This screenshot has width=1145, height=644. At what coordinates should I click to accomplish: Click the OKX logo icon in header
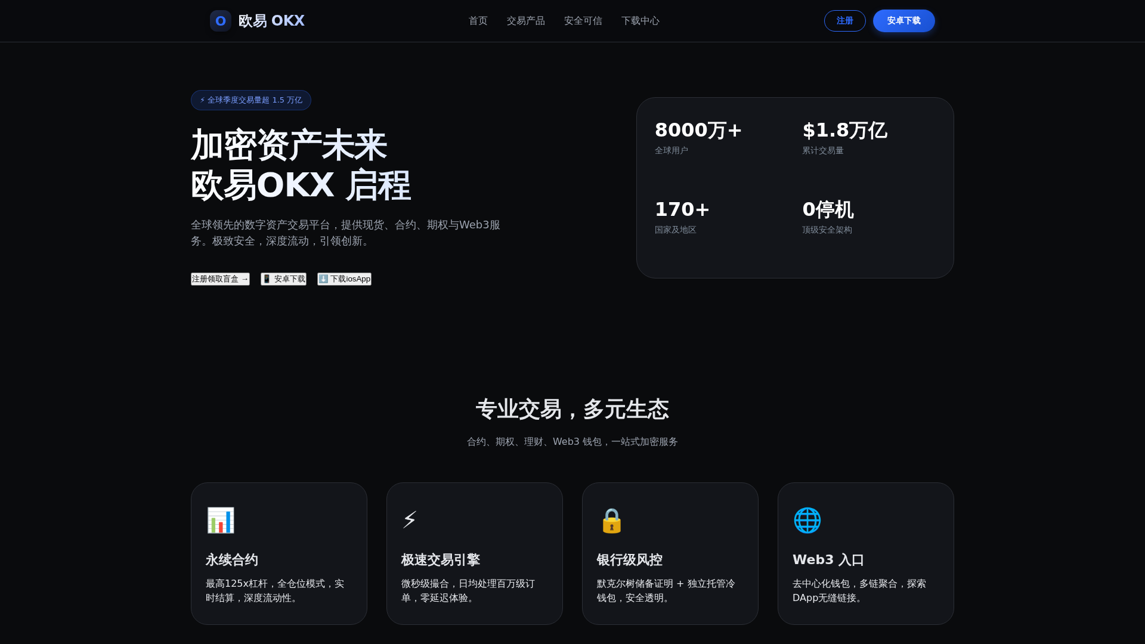[x=221, y=21]
